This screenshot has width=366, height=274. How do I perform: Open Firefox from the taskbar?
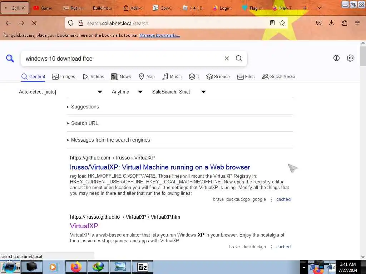[76, 267]
